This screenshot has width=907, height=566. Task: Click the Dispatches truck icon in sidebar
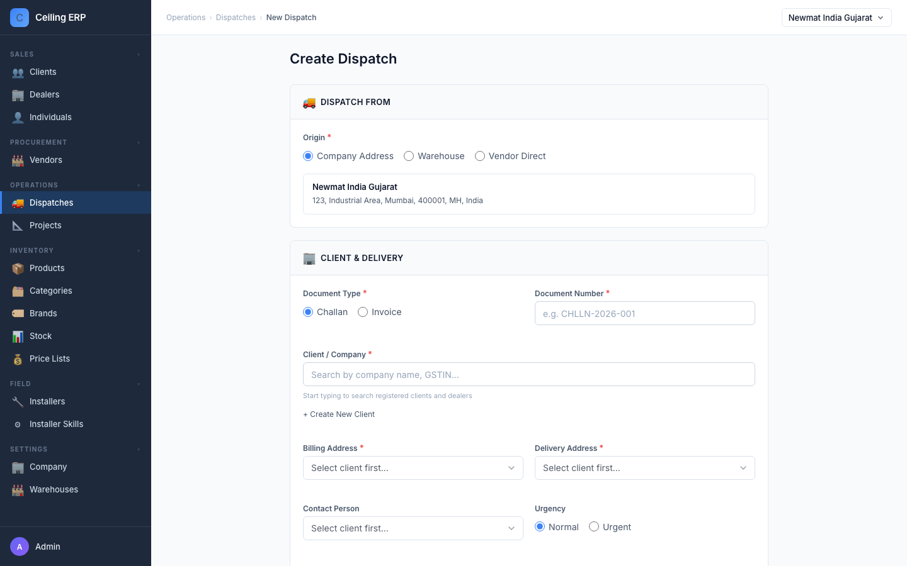click(x=18, y=203)
